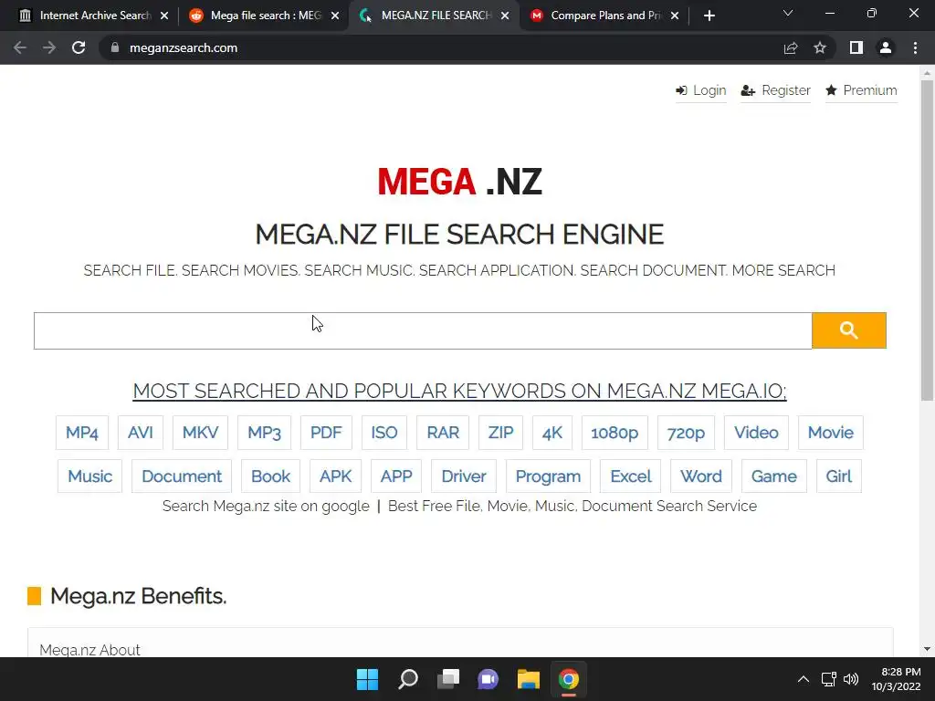Image resolution: width=935 pixels, height=701 pixels.
Task: Click the orange search magnifier button
Action: 848,330
